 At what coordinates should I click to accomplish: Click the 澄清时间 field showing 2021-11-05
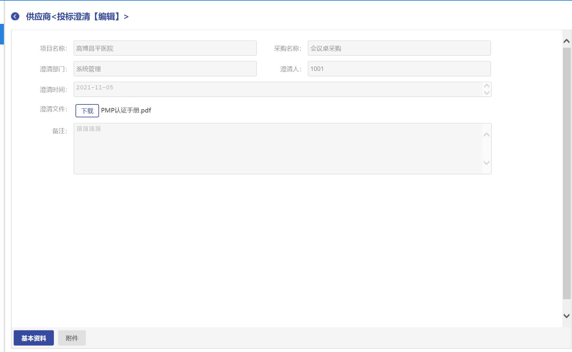[x=277, y=89]
